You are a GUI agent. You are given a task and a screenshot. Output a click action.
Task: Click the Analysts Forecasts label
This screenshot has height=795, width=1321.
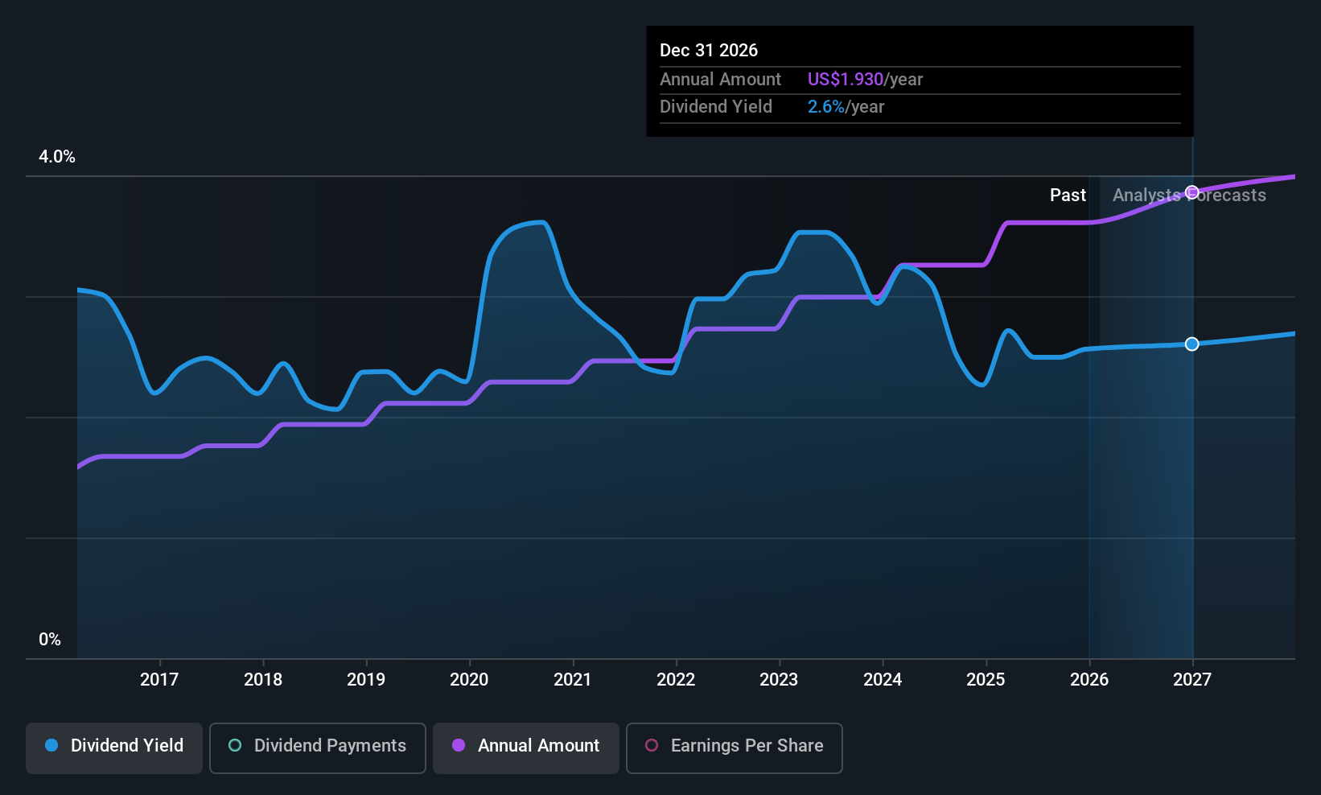pos(1189,195)
